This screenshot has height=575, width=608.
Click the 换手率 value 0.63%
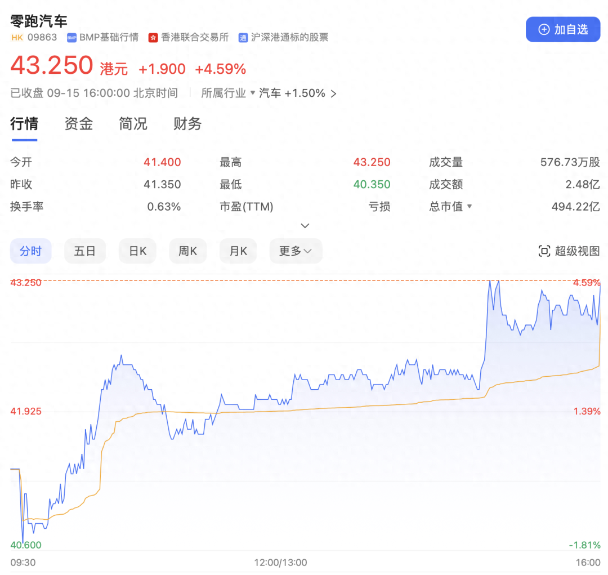[164, 207]
